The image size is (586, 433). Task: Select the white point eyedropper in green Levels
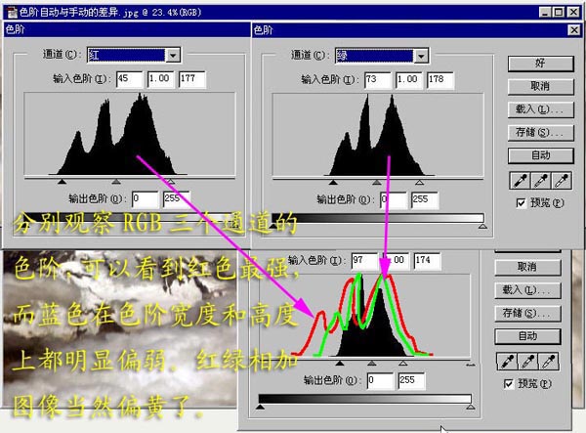point(562,181)
